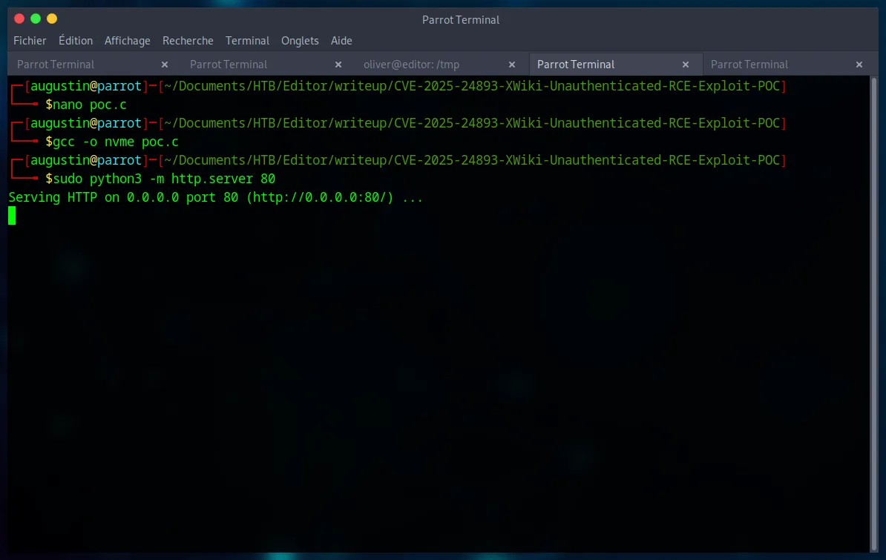Click the blinking terminal cursor

point(11,216)
